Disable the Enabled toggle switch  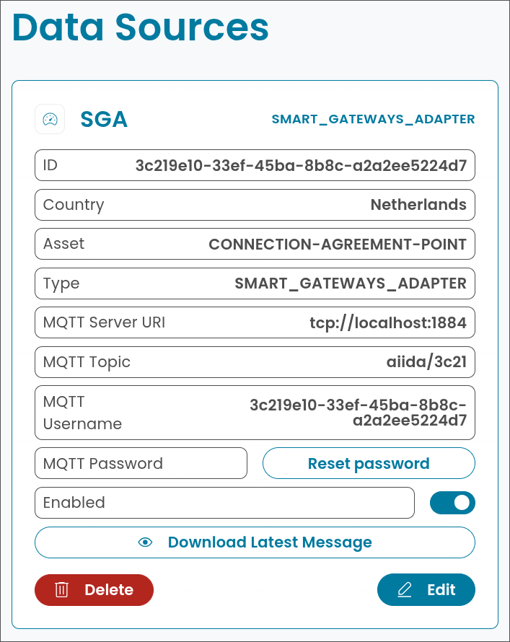(452, 502)
